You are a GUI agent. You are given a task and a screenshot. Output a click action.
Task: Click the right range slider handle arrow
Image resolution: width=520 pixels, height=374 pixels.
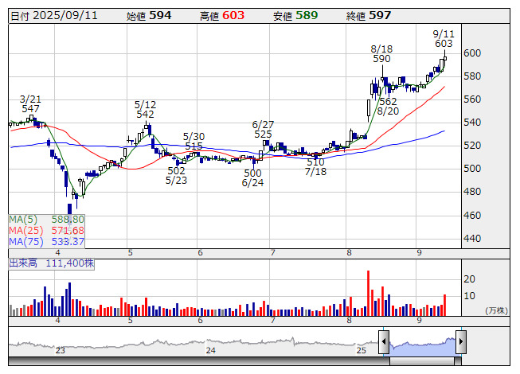click(461, 341)
